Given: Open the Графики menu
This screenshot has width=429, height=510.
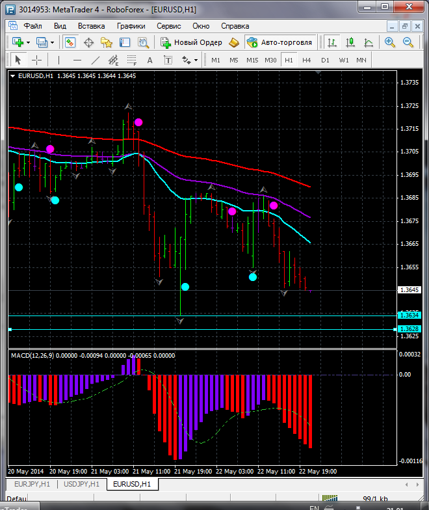Looking at the screenshot, I should (x=131, y=26).
